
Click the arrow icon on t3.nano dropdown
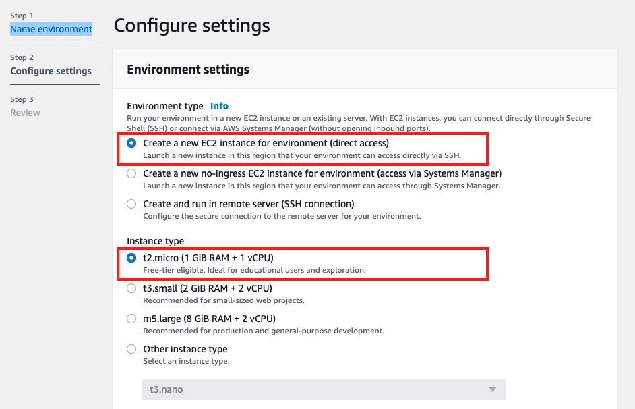point(493,389)
